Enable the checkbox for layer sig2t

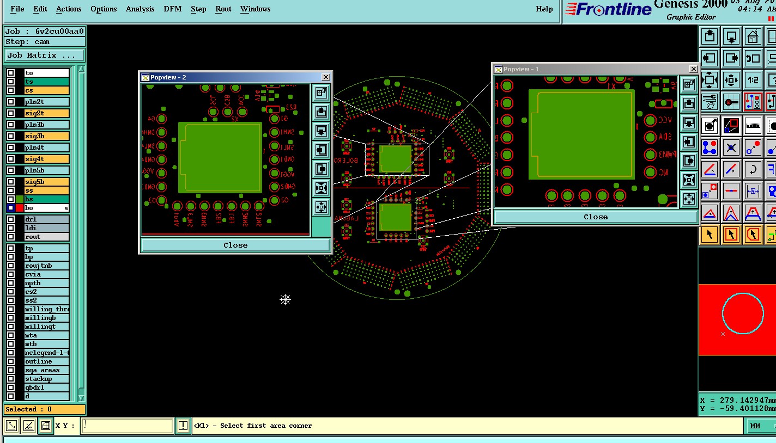[11, 113]
